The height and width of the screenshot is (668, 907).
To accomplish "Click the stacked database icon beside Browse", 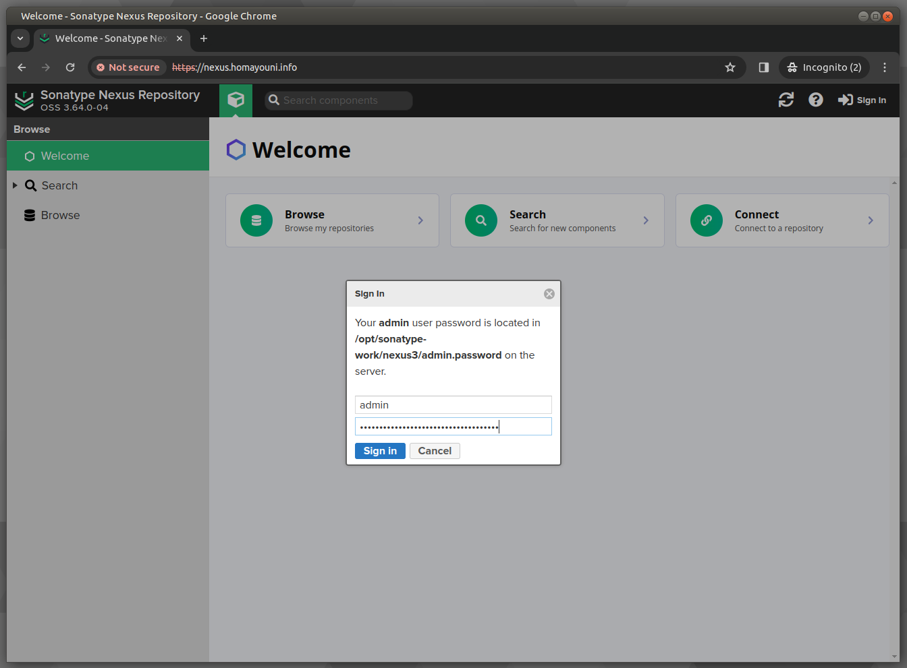I will pyautogui.click(x=30, y=215).
